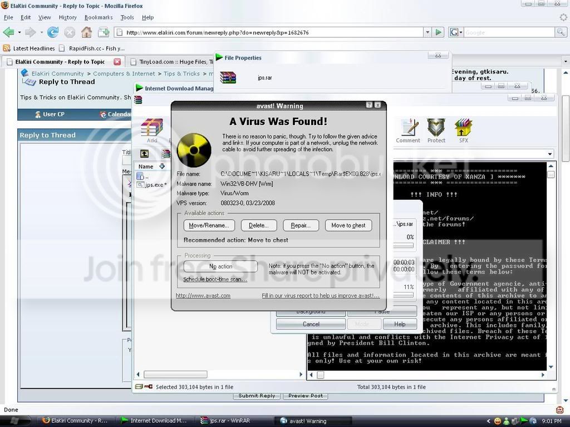Click the ElaKiri Community breadcrumb link
570x427 pixels.
[x=57, y=73]
